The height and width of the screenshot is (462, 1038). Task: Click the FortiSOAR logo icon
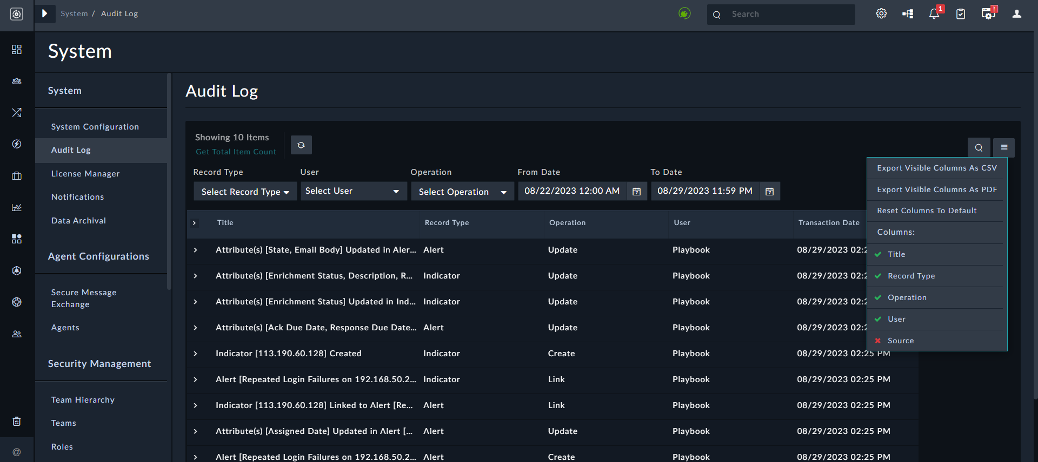17,14
